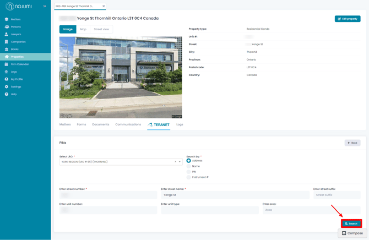Click the Edit property button
The width and height of the screenshot is (369, 240).
coord(347,19)
